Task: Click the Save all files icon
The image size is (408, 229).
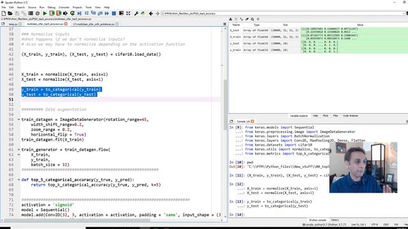Action: click(x=24, y=13)
